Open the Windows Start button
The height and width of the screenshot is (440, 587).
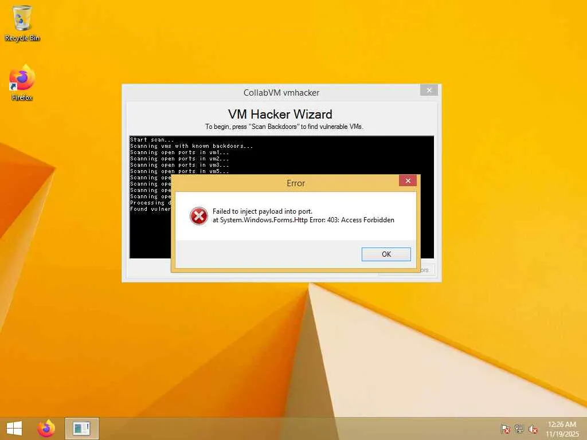[x=14, y=429]
